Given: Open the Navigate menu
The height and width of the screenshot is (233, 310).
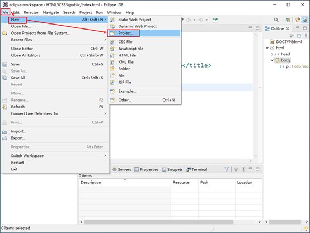Looking at the screenshot, I should click(51, 12).
